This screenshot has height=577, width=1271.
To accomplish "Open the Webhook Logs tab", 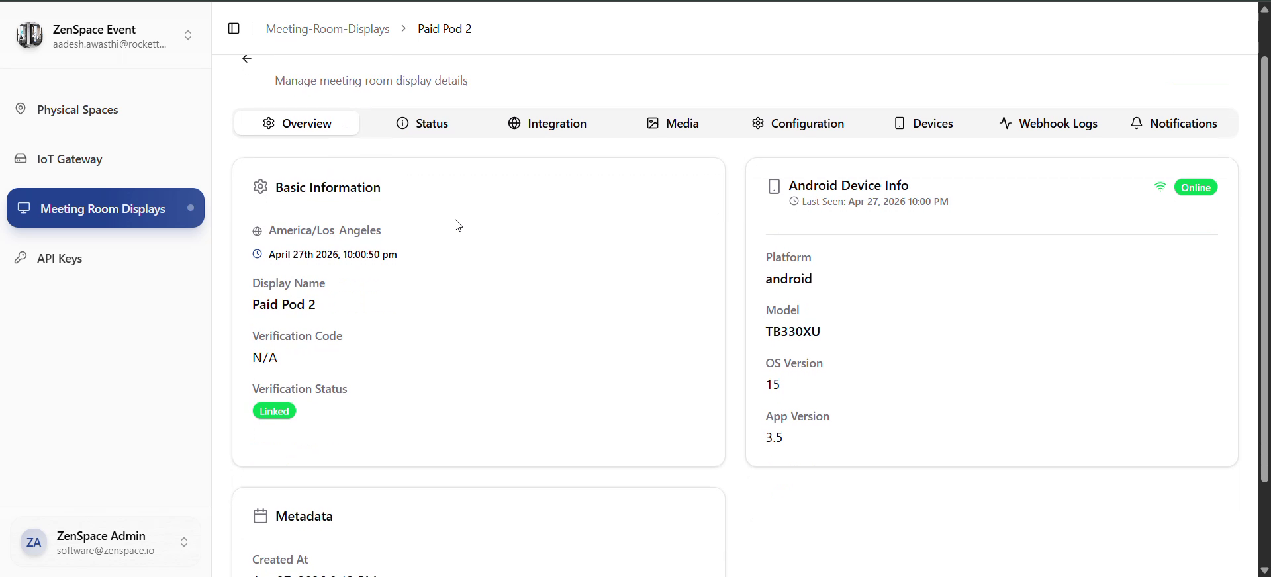I will click(x=1049, y=123).
